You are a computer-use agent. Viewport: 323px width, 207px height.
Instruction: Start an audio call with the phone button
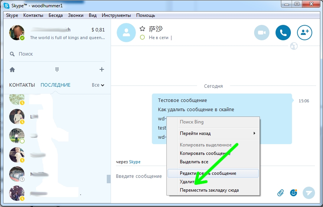tap(283, 33)
